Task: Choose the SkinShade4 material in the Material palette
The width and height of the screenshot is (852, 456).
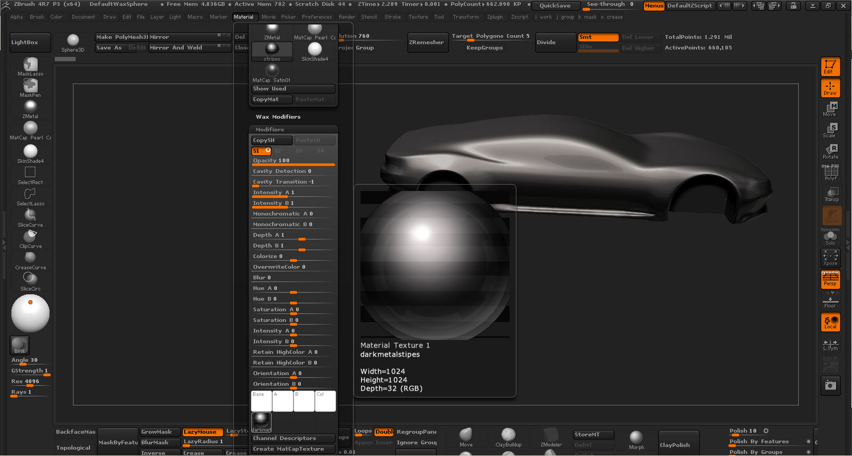Action: click(x=315, y=52)
